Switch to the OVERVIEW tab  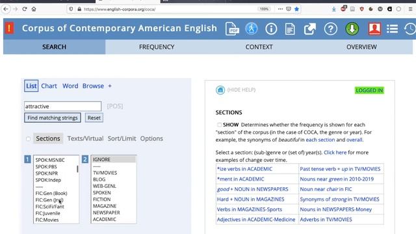click(x=361, y=47)
